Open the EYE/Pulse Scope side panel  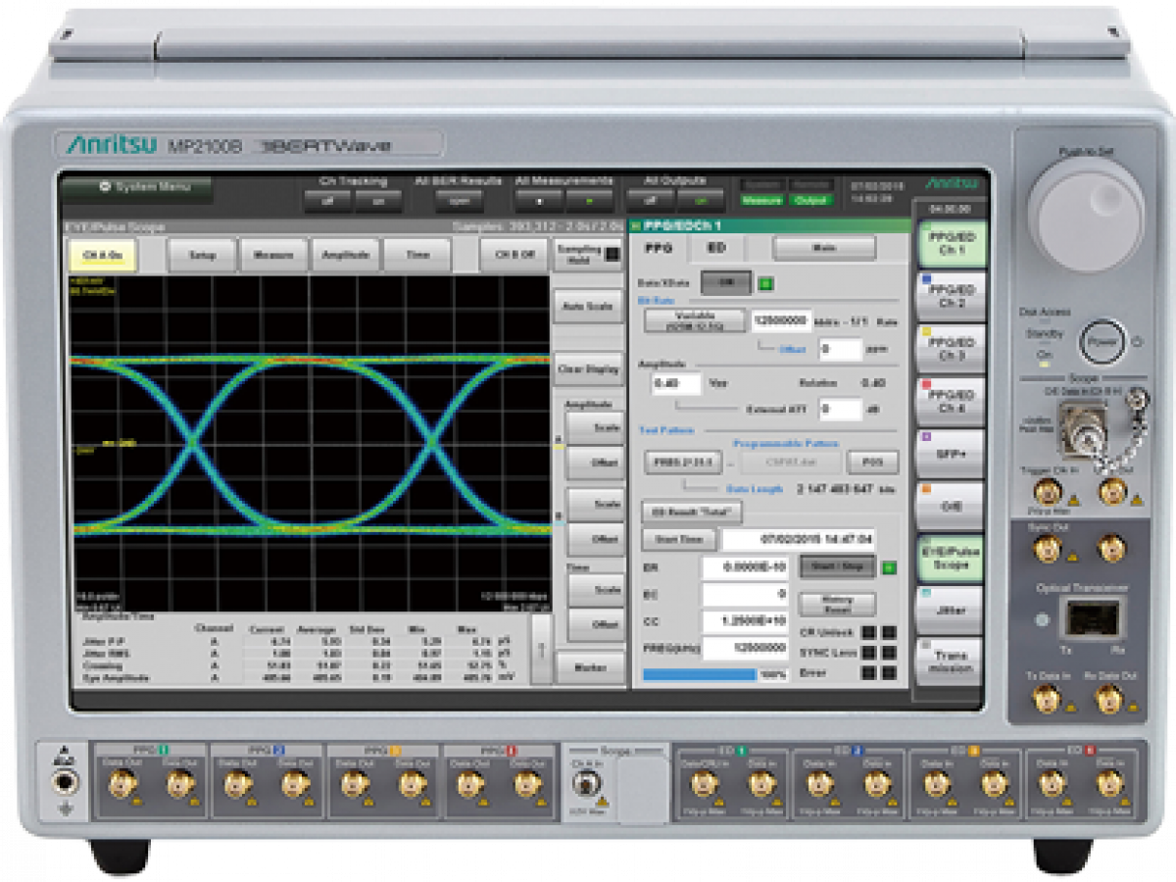coord(950,559)
